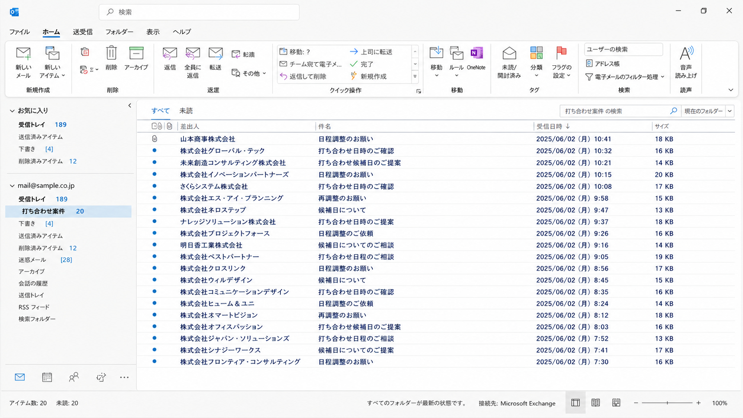Open the ヘルプ tab
This screenshot has height=418, width=743.
(x=182, y=32)
